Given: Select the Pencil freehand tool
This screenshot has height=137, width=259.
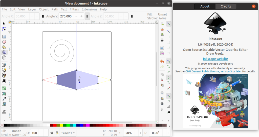Looking at the screenshot, I should point(4,70).
